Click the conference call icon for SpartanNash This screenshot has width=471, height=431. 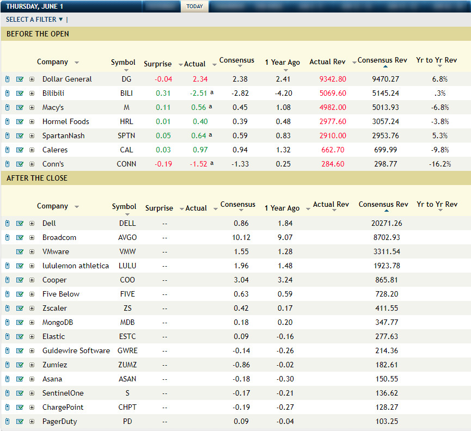[x=8, y=136]
